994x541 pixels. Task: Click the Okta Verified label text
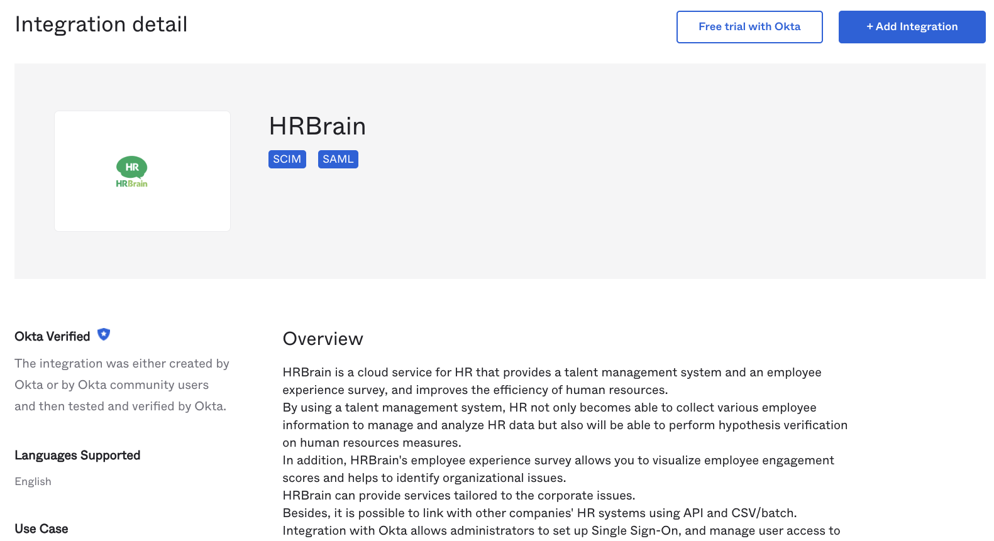coord(52,337)
